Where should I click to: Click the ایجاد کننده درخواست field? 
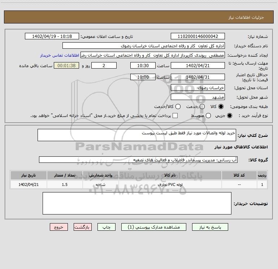pyautogui.click(x=153, y=55)
